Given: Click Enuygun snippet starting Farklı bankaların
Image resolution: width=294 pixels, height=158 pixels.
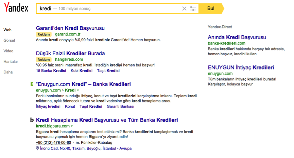Looking at the screenshot, I should (116, 99).
